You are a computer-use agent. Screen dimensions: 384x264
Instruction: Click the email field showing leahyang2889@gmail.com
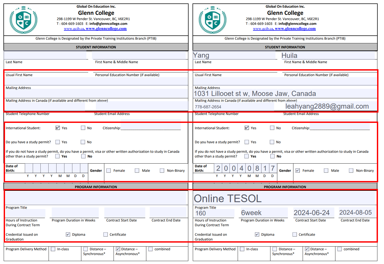click(x=331, y=106)
